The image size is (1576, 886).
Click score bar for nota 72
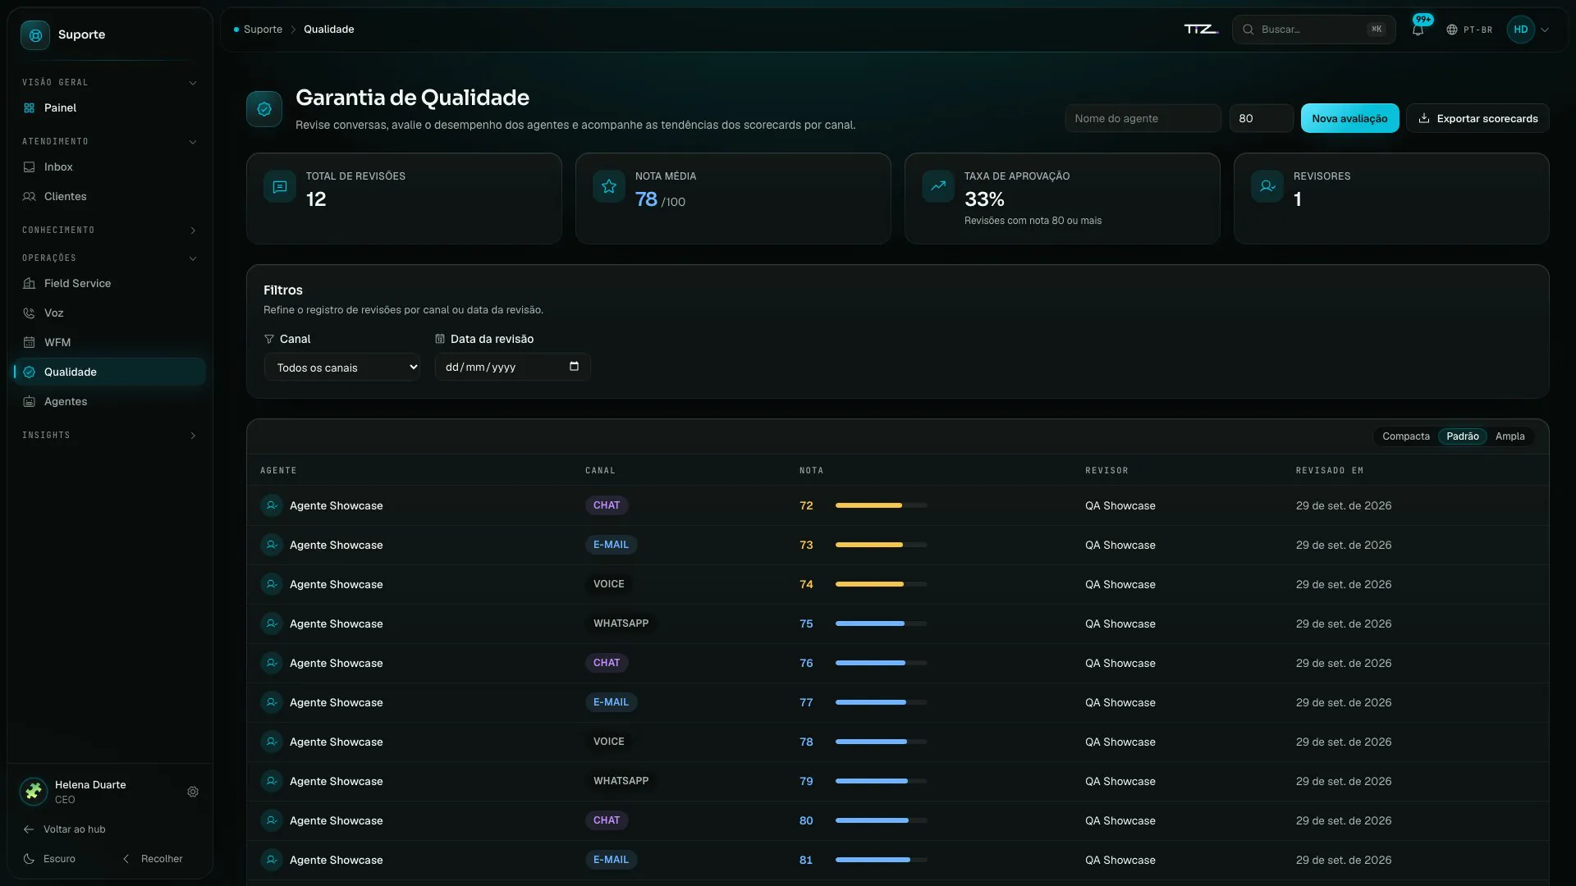(x=882, y=506)
